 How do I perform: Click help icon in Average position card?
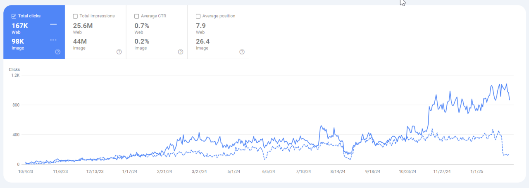tap(242, 52)
